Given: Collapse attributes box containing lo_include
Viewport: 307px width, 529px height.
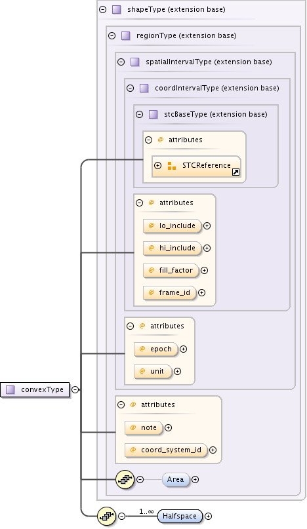Looking at the screenshot, I should [139, 203].
